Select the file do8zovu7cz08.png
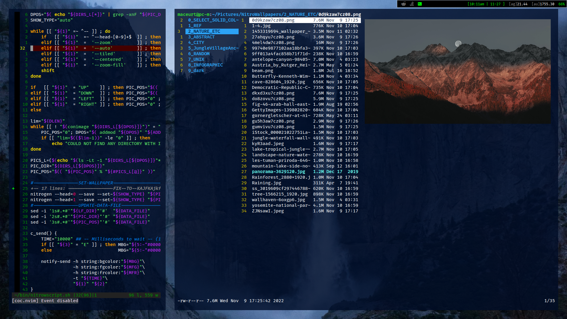The image size is (567, 319). tap(305, 99)
